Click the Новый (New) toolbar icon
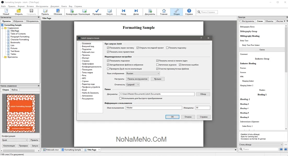The height and width of the screenshot is (156, 288). [6, 12]
